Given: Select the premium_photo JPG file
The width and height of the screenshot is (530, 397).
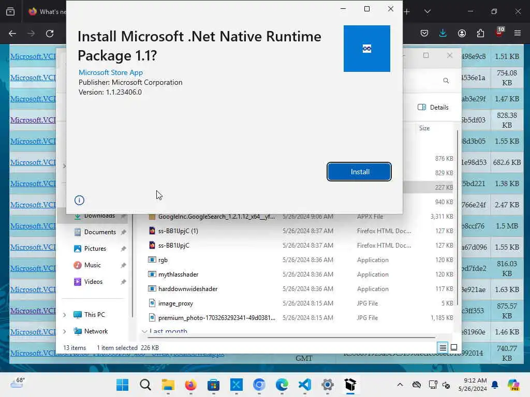Looking at the screenshot, I should [300, 318].
